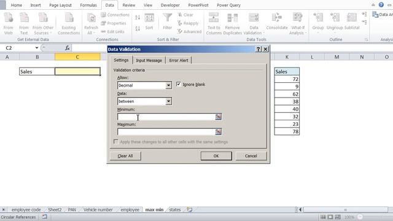Click the dialog Help question mark
393x221 pixels.
pos(259,49)
